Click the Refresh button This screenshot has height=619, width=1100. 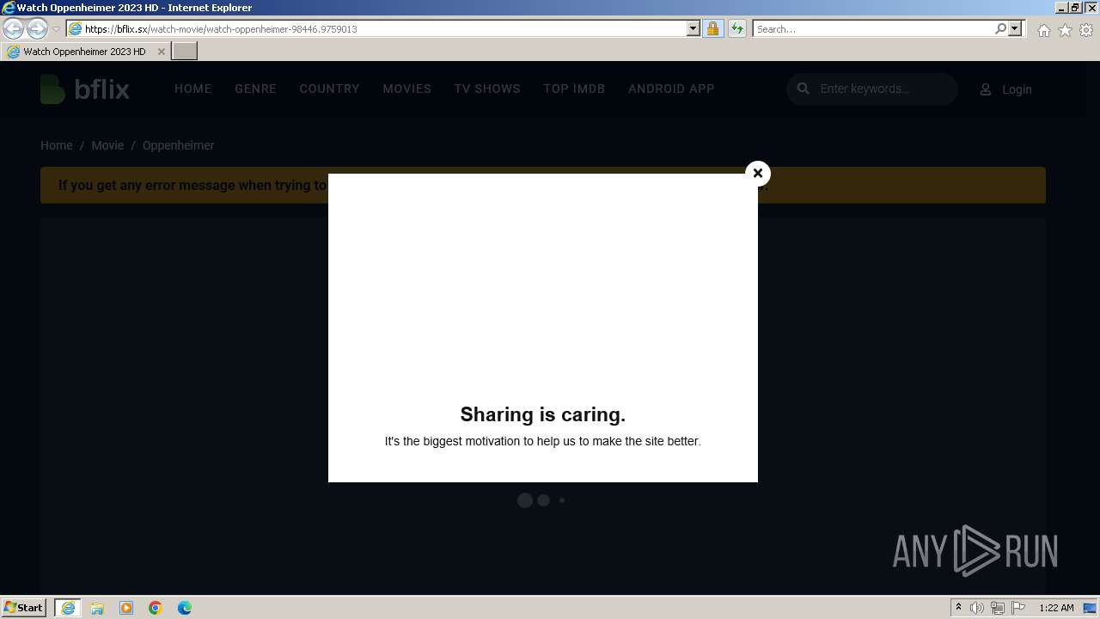[x=736, y=28]
